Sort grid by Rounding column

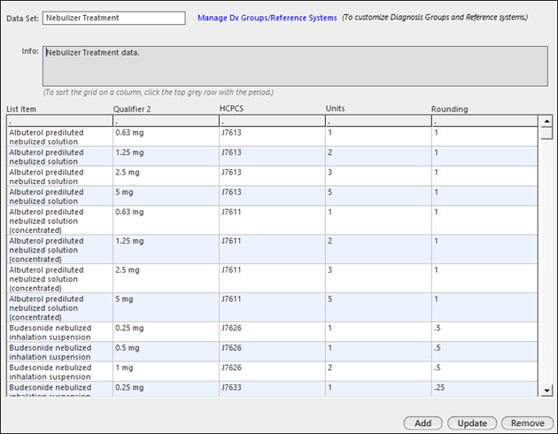point(484,121)
